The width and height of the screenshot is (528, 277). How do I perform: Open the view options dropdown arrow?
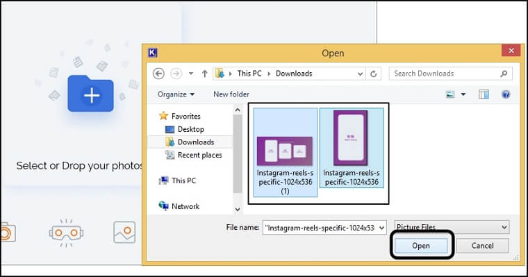(x=463, y=94)
